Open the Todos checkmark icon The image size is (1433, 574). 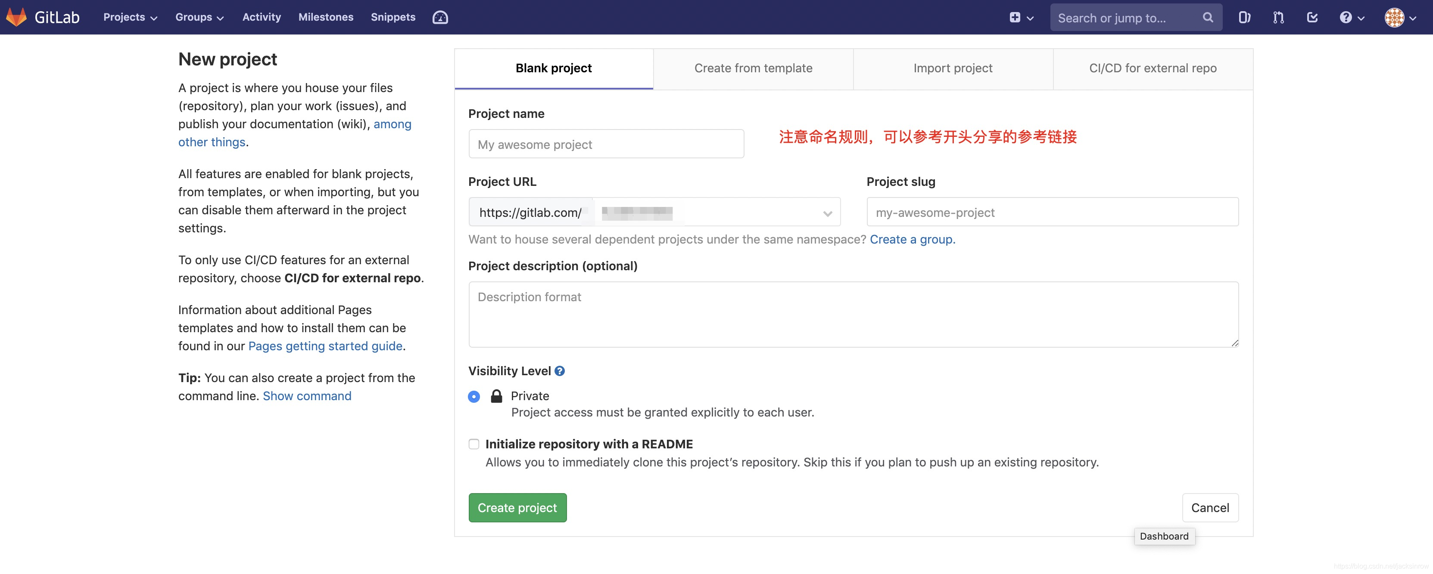[1312, 17]
